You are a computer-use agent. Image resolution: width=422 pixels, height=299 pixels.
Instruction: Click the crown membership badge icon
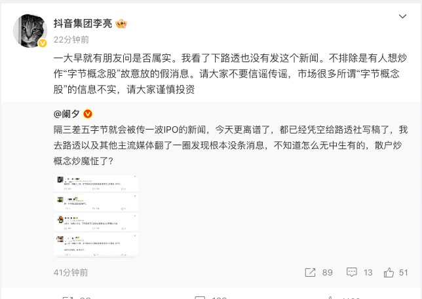point(121,24)
